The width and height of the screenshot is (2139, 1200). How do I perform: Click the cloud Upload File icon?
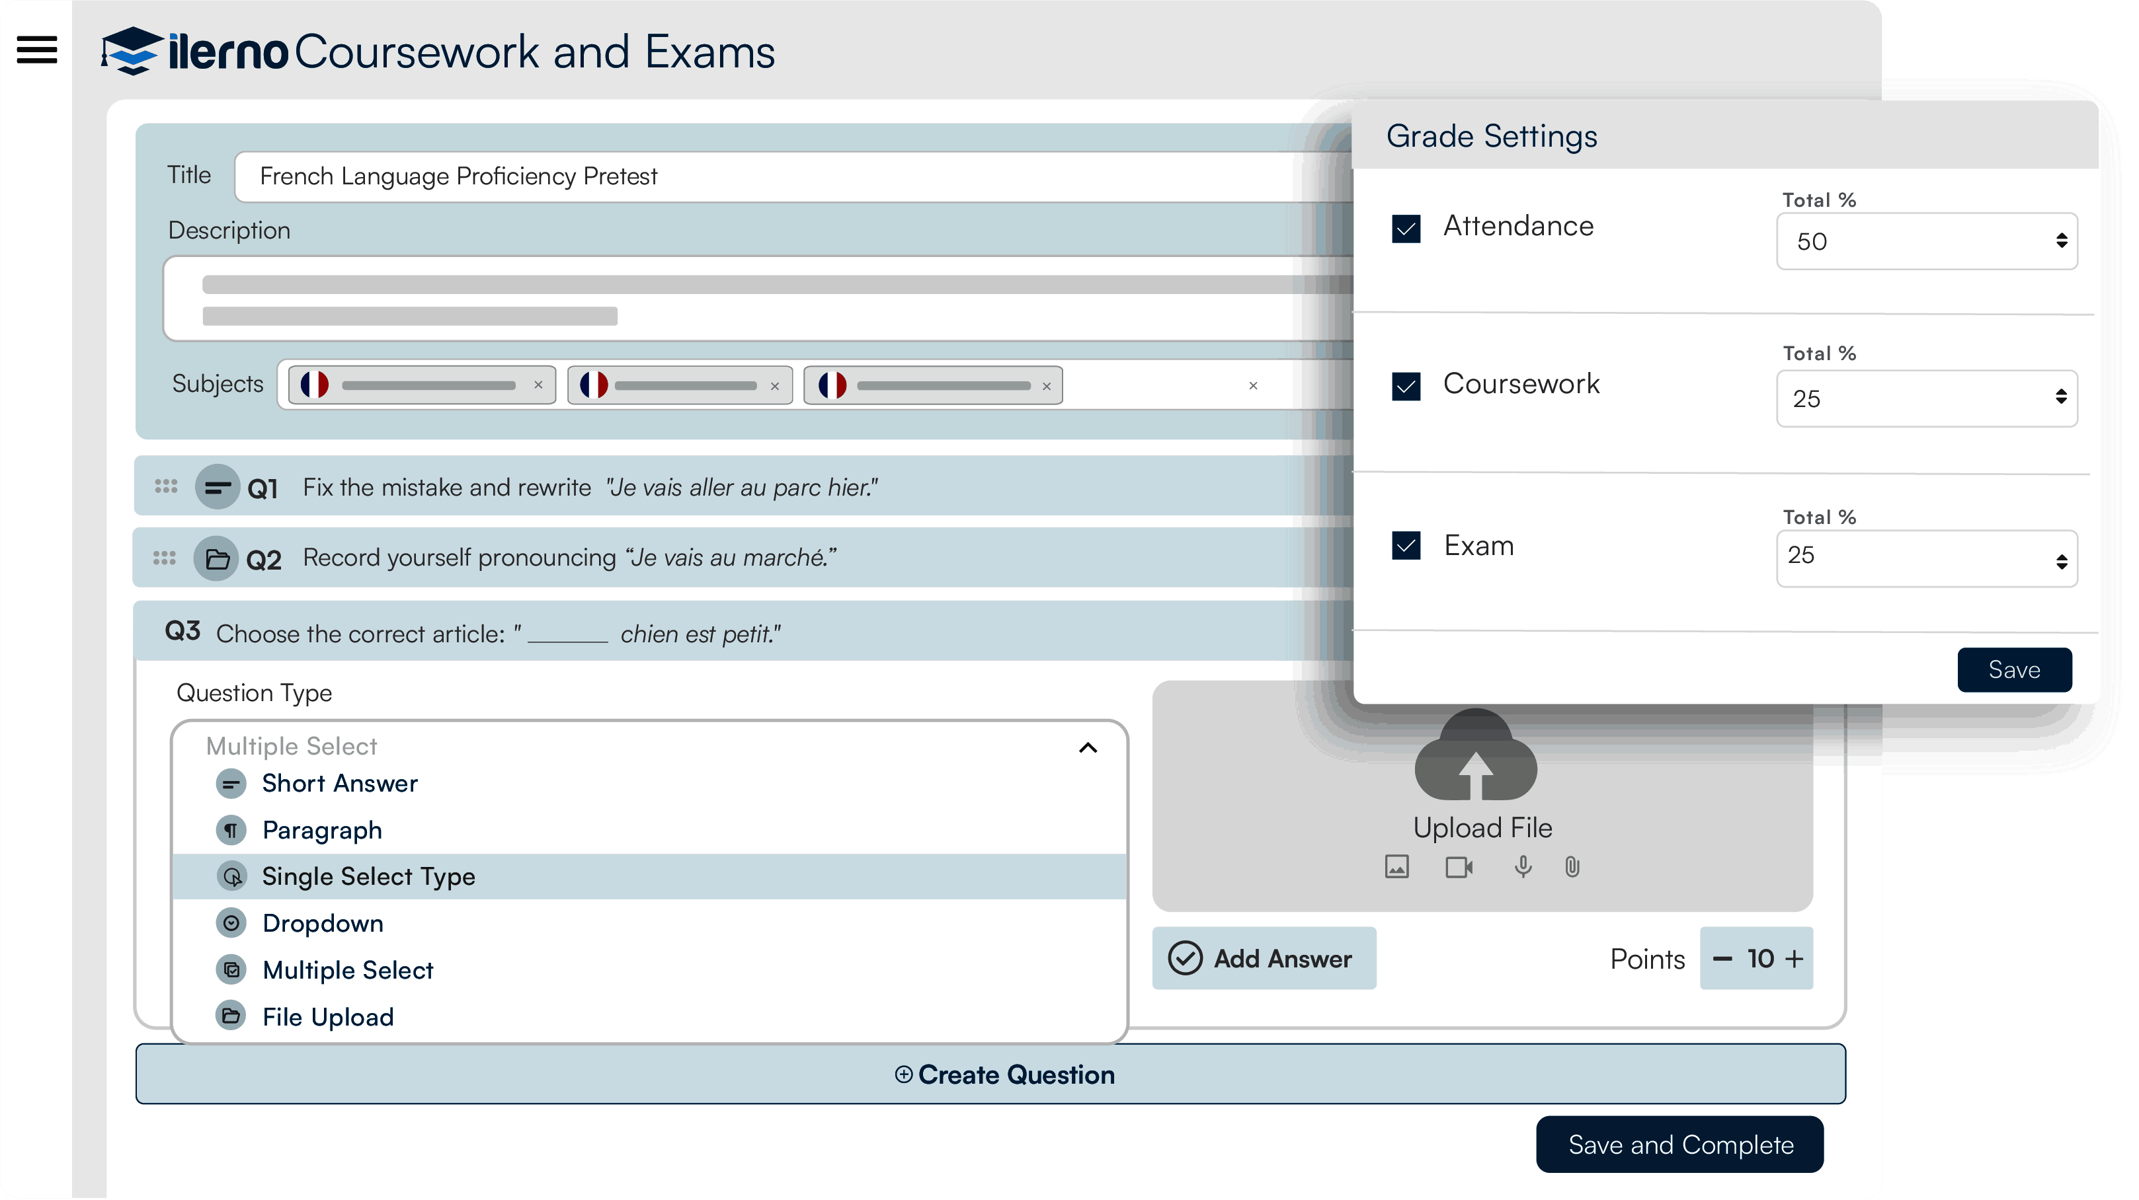coord(1476,757)
